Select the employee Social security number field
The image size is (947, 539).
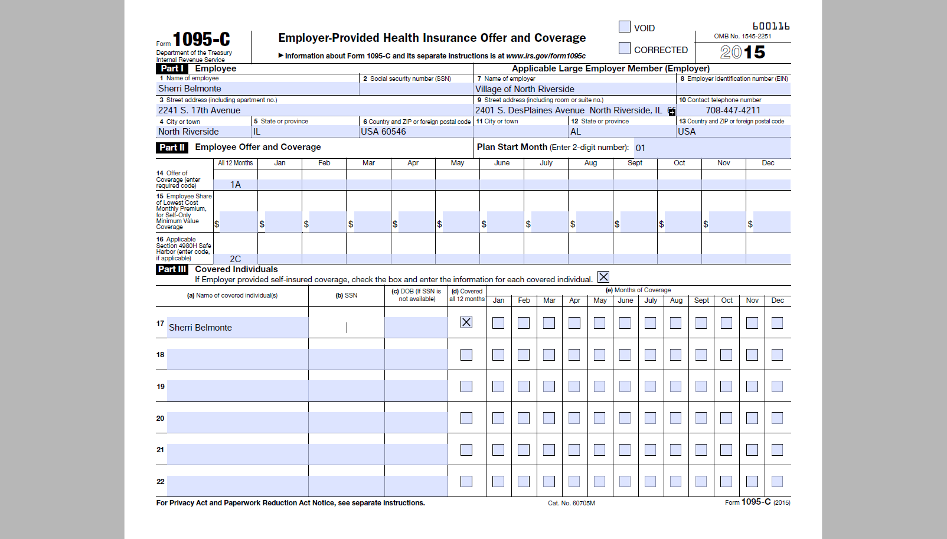click(416, 89)
